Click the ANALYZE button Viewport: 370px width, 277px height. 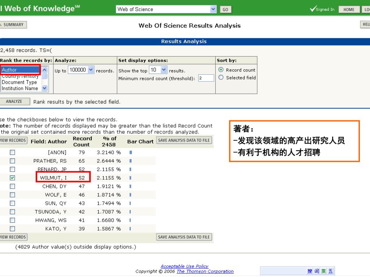pyautogui.click(x=14, y=101)
